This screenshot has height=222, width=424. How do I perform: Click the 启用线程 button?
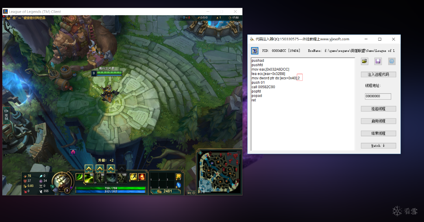pos(378,121)
